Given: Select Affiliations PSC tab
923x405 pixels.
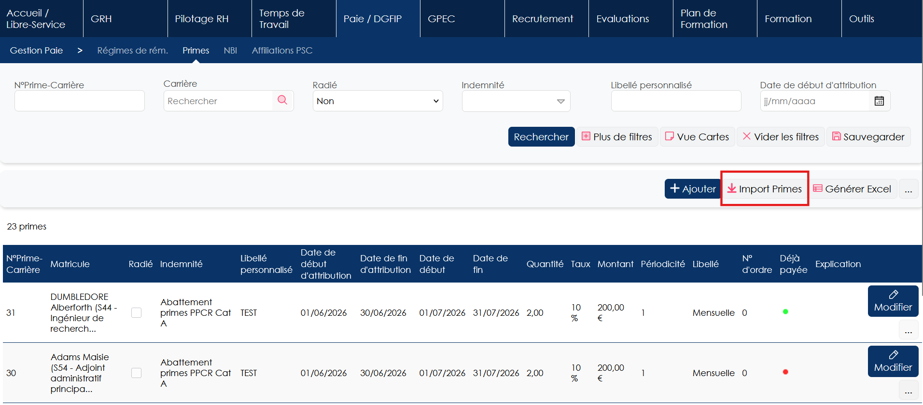Looking at the screenshot, I should (x=282, y=50).
